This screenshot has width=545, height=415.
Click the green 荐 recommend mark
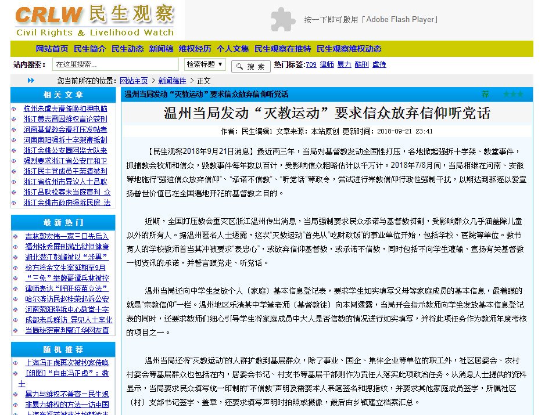(x=486, y=94)
